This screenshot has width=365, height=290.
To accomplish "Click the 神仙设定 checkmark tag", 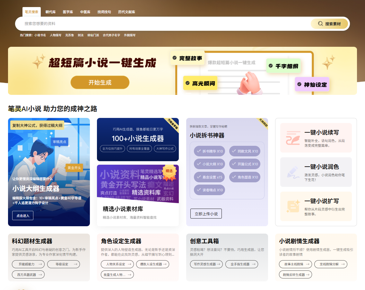I will (x=312, y=84).
